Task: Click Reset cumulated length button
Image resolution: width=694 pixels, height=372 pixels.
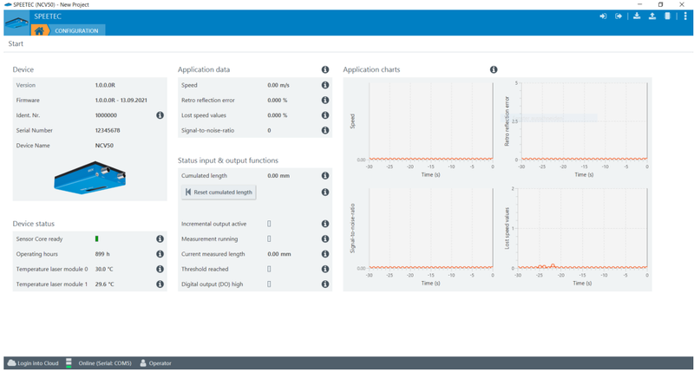Action: click(219, 192)
